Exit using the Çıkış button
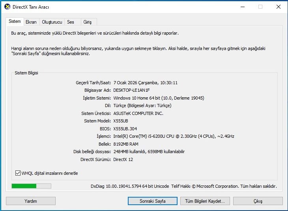The height and width of the screenshot is (211, 288). [x=258, y=201]
